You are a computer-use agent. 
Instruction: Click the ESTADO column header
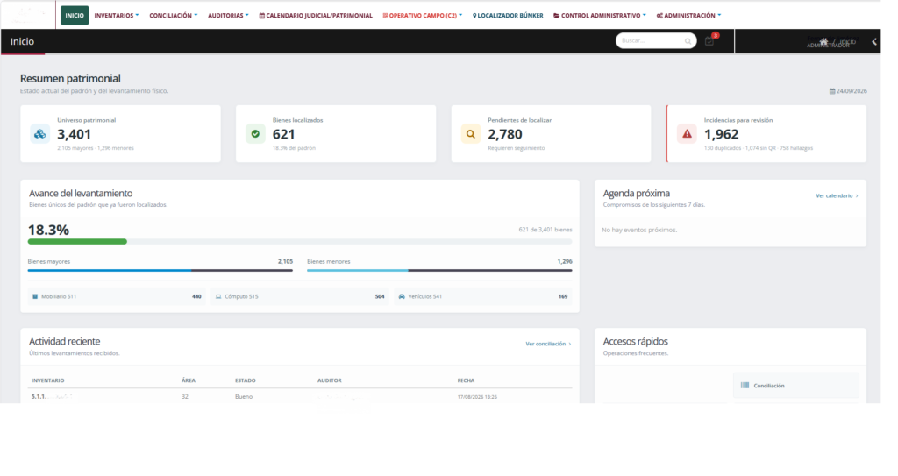tap(246, 380)
